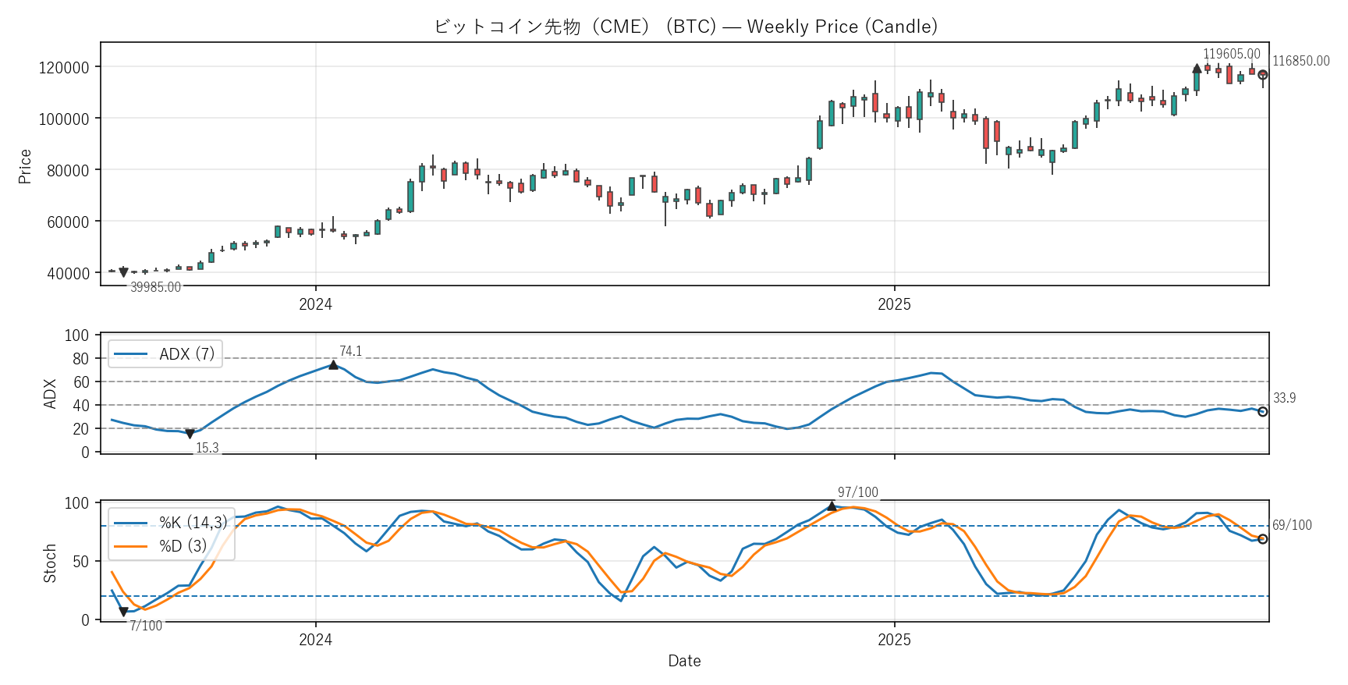Click the ADX y-axis label
The height and width of the screenshot is (685, 1348).
pyautogui.click(x=50, y=394)
